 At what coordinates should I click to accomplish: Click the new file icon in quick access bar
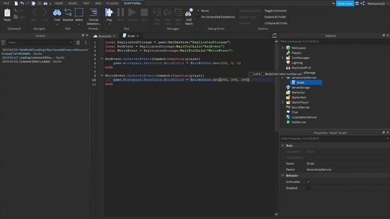point(16,4)
